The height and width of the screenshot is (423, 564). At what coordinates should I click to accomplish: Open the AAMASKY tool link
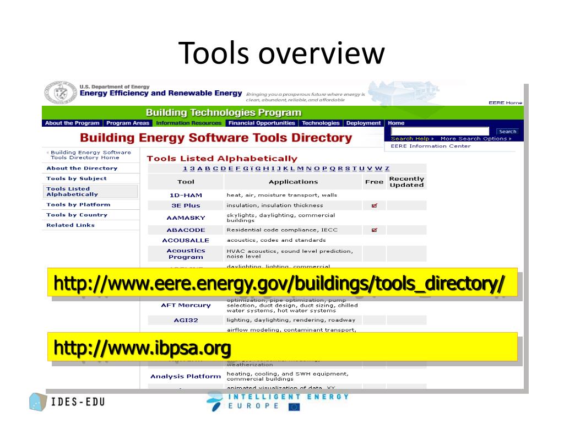click(186, 218)
